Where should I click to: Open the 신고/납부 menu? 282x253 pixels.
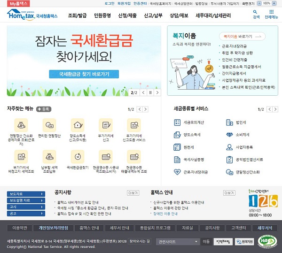coord(153,15)
